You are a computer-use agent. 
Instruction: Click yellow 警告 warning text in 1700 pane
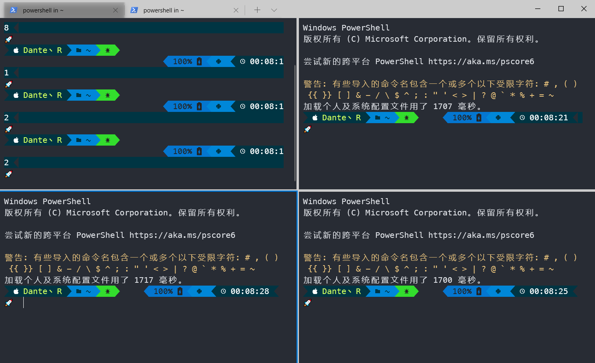pyautogui.click(x=441, y=263)
